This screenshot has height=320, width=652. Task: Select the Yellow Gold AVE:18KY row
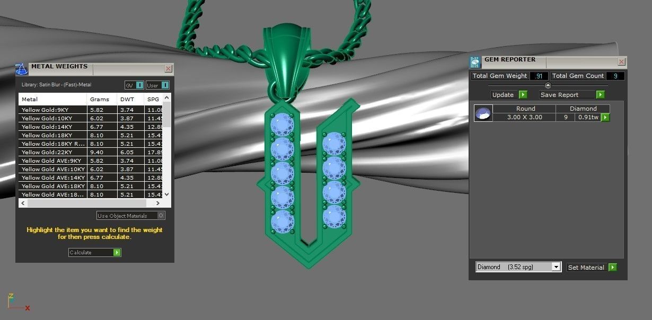91,186
